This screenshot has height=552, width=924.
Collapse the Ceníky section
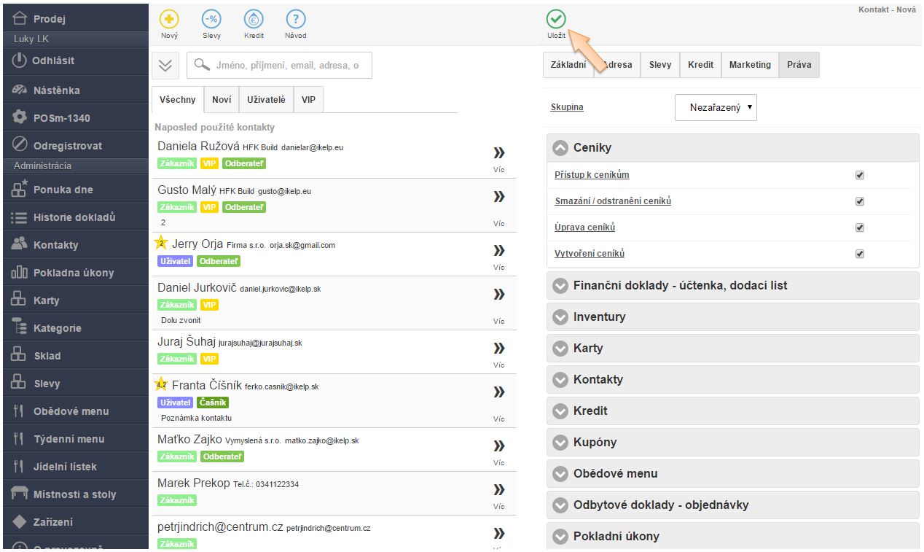pyautogui.click(x=560, y=148)
